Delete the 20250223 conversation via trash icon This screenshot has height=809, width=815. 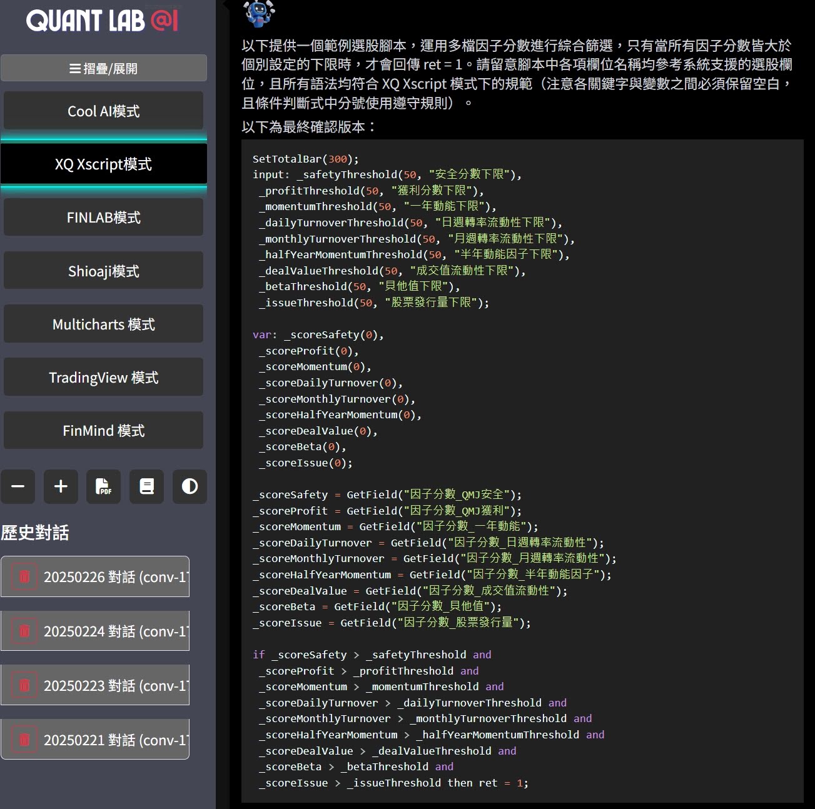coord(24,685)
